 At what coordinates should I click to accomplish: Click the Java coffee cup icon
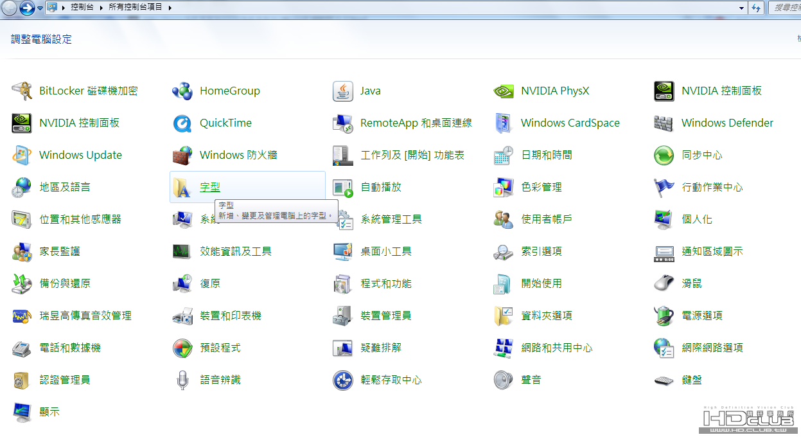tap(343, 91)
